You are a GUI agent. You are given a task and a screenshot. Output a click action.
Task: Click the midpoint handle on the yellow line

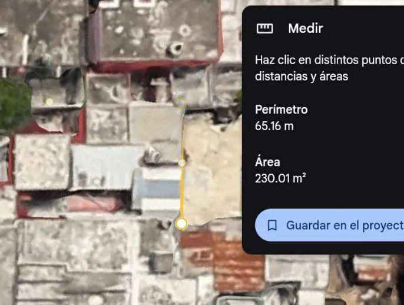click(x=182, y=163)
